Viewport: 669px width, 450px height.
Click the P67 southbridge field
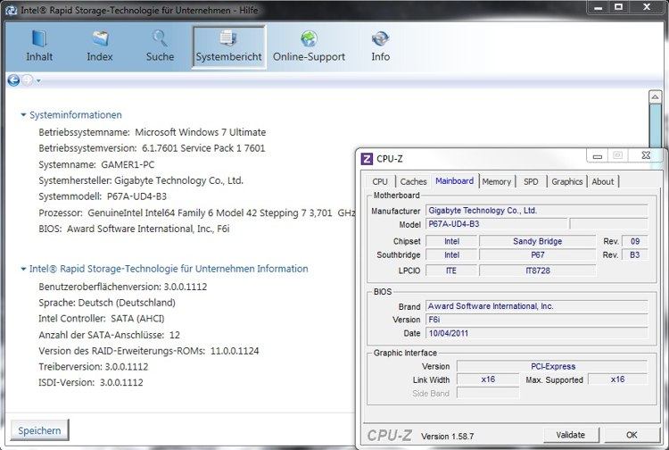[537, 254]
